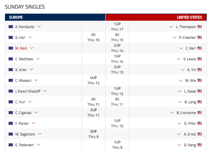
Task: Expand details chevron for J. Ewart Shadoff
Action: 45,91
